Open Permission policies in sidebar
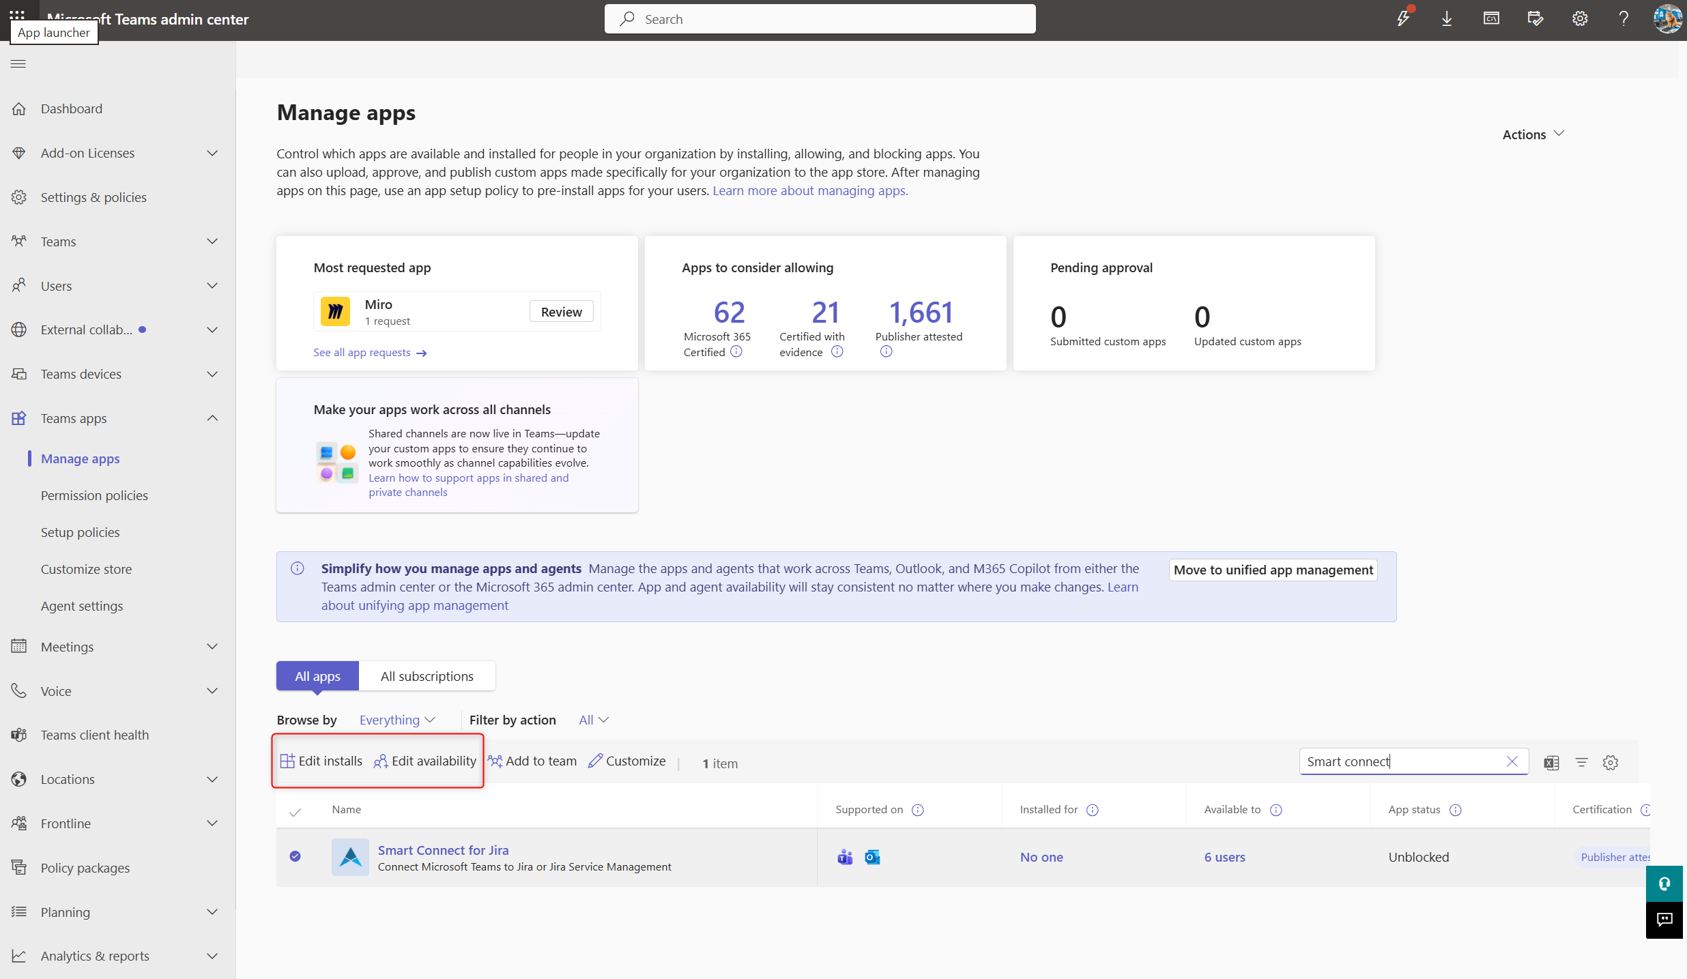 [x=94, y=495]
